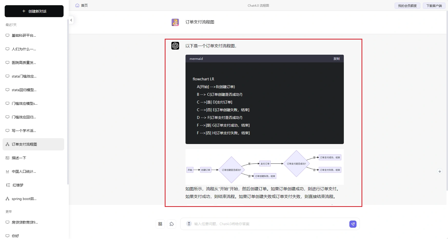Image resolution: width=448 pixels, height=239 pixels.
Task: Open the stata回归模型 conversation
Action: pyautogui.click(x=33, y=90)
